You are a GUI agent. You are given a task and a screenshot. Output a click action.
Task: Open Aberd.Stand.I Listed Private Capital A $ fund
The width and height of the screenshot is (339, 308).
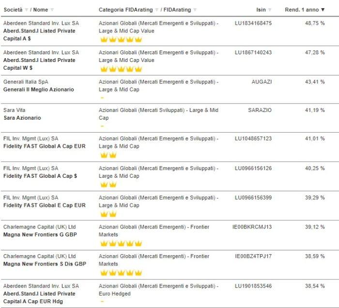39,34
